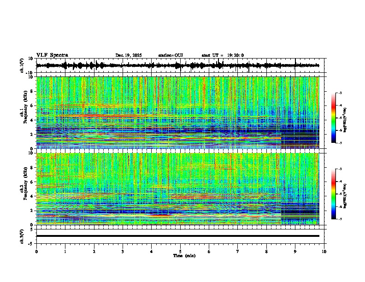Click the "start UT = 19:20:0" header text
The image size is (365, 282).
click(223, 55)
